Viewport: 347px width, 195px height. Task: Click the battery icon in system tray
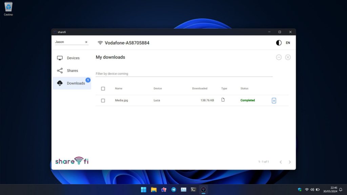click(318, 190)
